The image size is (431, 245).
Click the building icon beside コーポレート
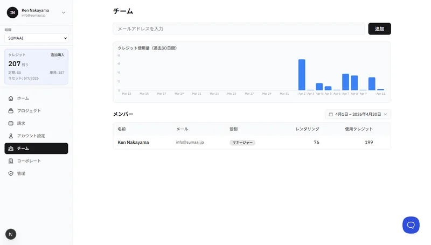[11, 161]
